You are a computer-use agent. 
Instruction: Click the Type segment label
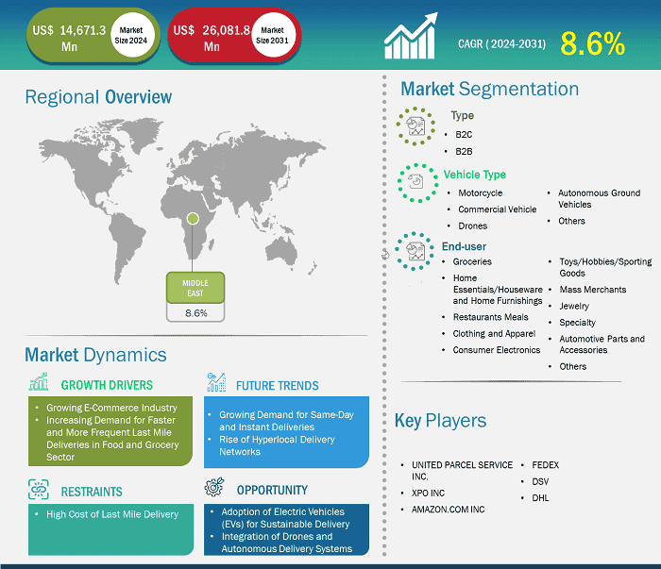[x=462, y=116]
